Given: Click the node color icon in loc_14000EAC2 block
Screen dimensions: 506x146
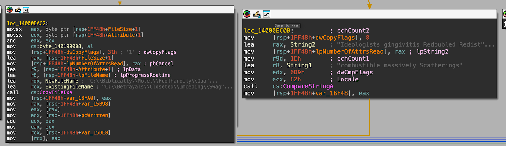Looking at the screenshot, I should [x=10, y=10].
